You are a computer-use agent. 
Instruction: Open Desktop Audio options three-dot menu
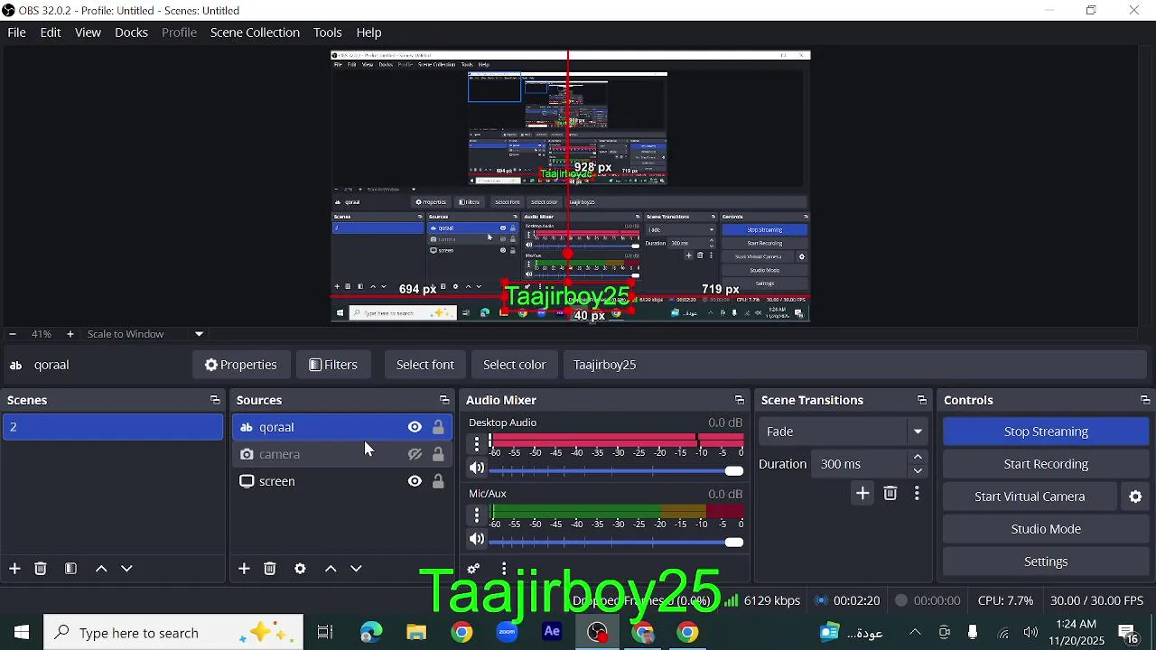[477, 443]
